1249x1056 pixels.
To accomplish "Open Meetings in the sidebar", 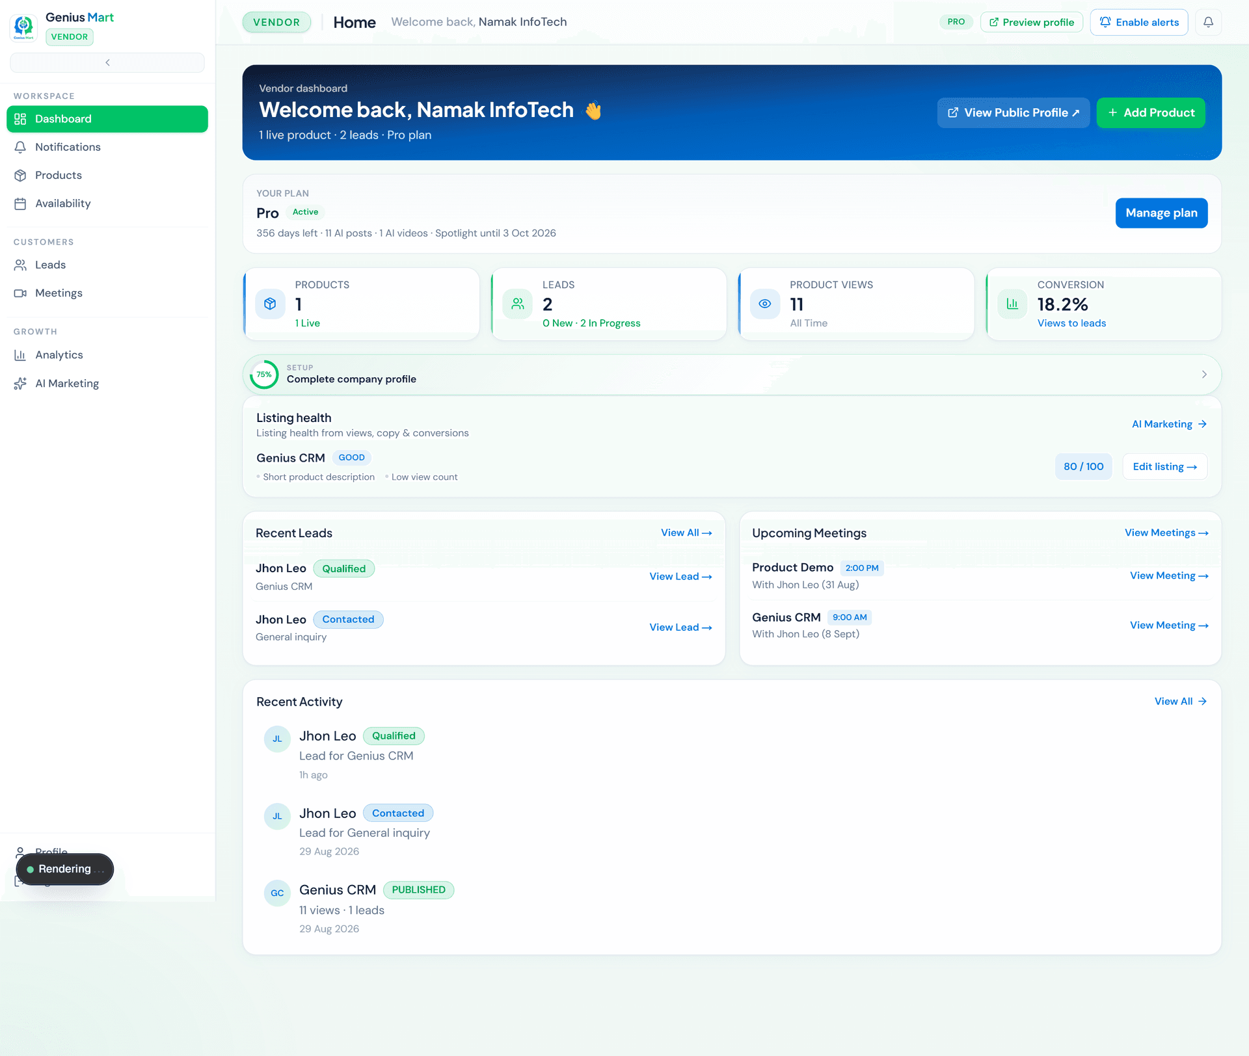I will click(107, 293).
